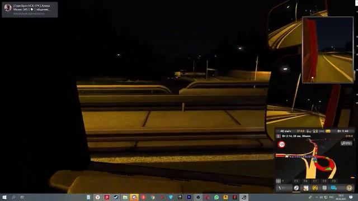The width and height of the screenshot is (358, 201).
Task: Open Steam from the taskbar
Action: pos(116,197)
